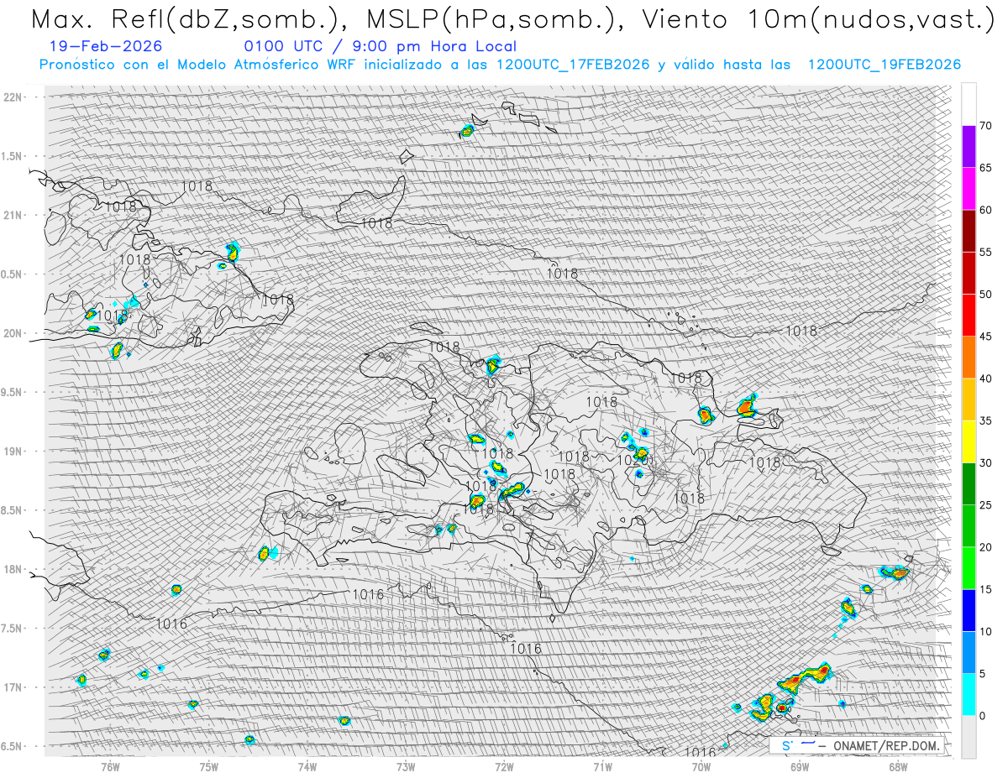This screenshot has width=1008, height=778.
Task: Select the colorbar value label 55
Action: [986, 252]
